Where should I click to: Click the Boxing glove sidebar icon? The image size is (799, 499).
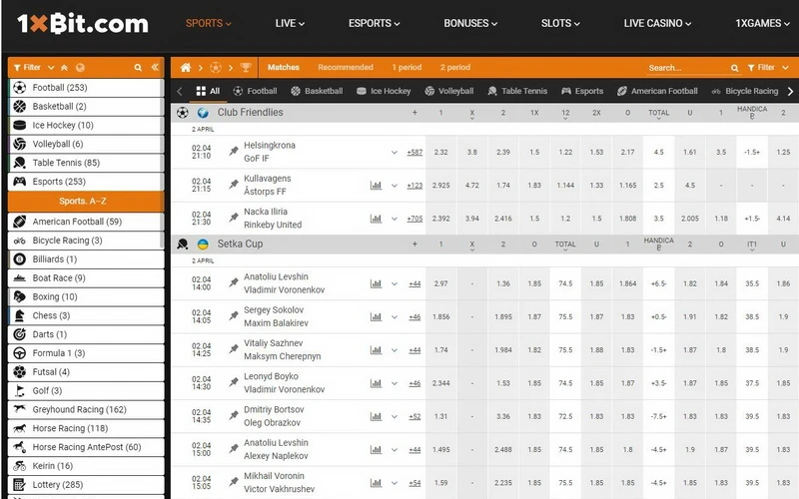[19, 296]
